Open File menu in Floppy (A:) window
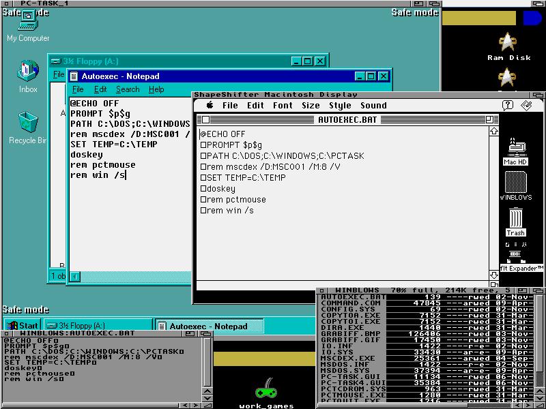Image resolution: width=546 pixels, height=409 pixels. [x=59, y=74]
